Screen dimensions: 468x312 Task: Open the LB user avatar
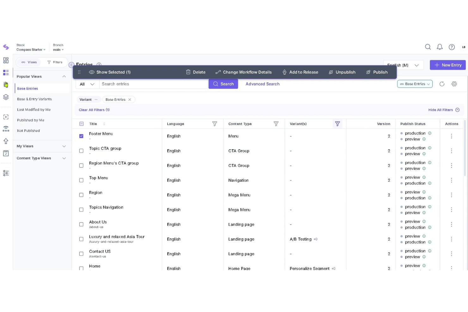click(x=464, y=47)
